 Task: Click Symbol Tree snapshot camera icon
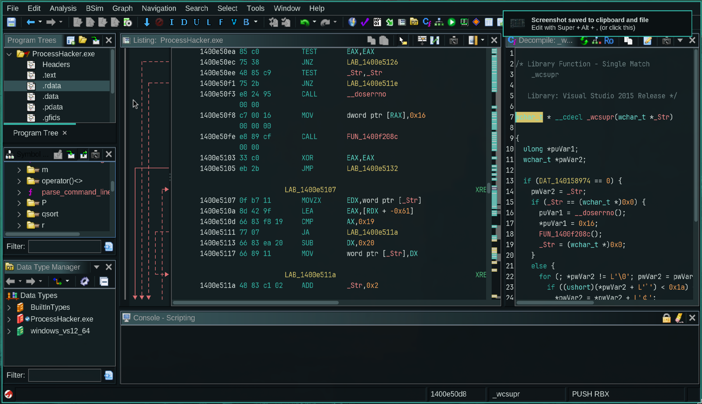coord(95,154)
